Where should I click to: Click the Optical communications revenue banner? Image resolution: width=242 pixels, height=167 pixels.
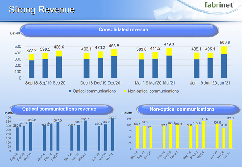click(x=58, y=109)
